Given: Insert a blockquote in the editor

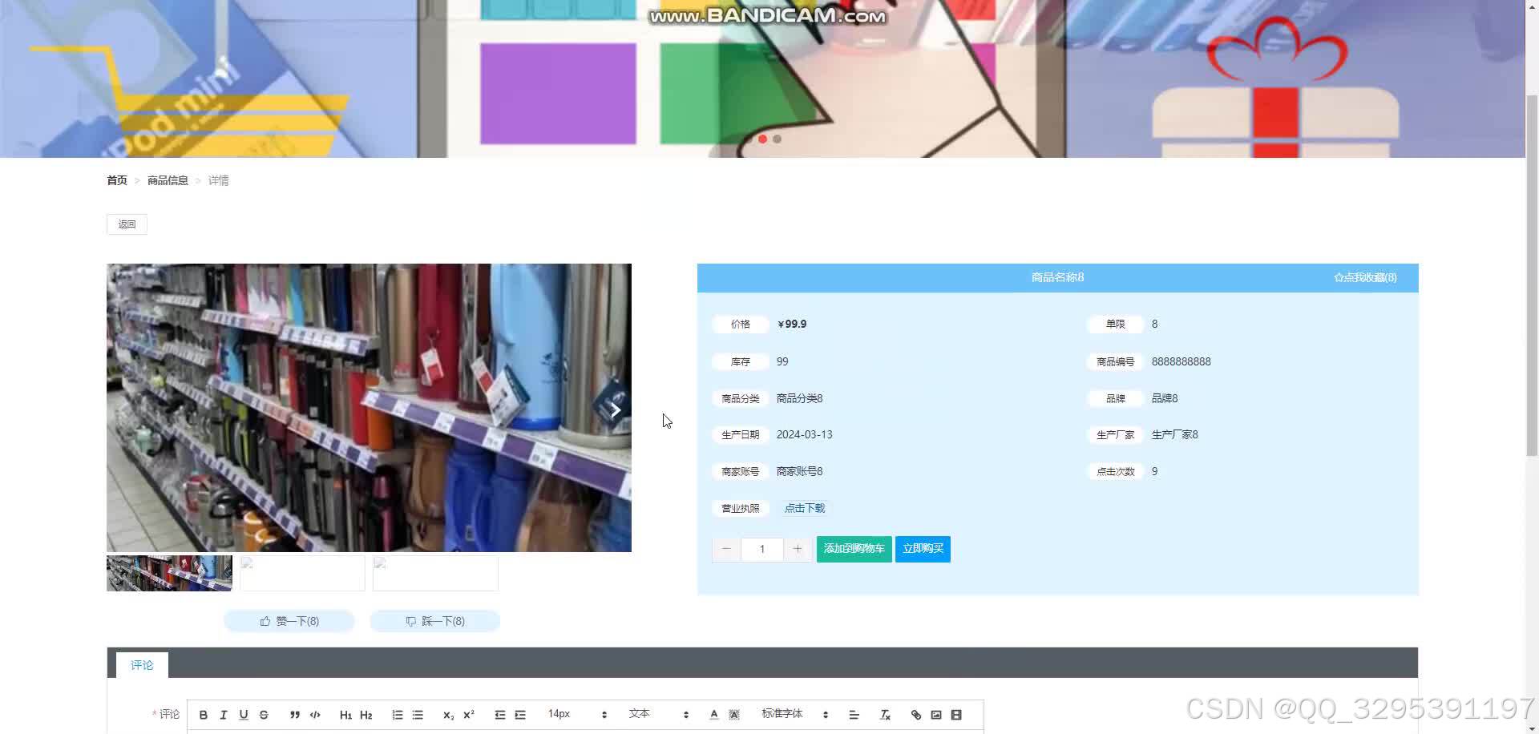Looking at the screenshot, I should click(295, 714).
